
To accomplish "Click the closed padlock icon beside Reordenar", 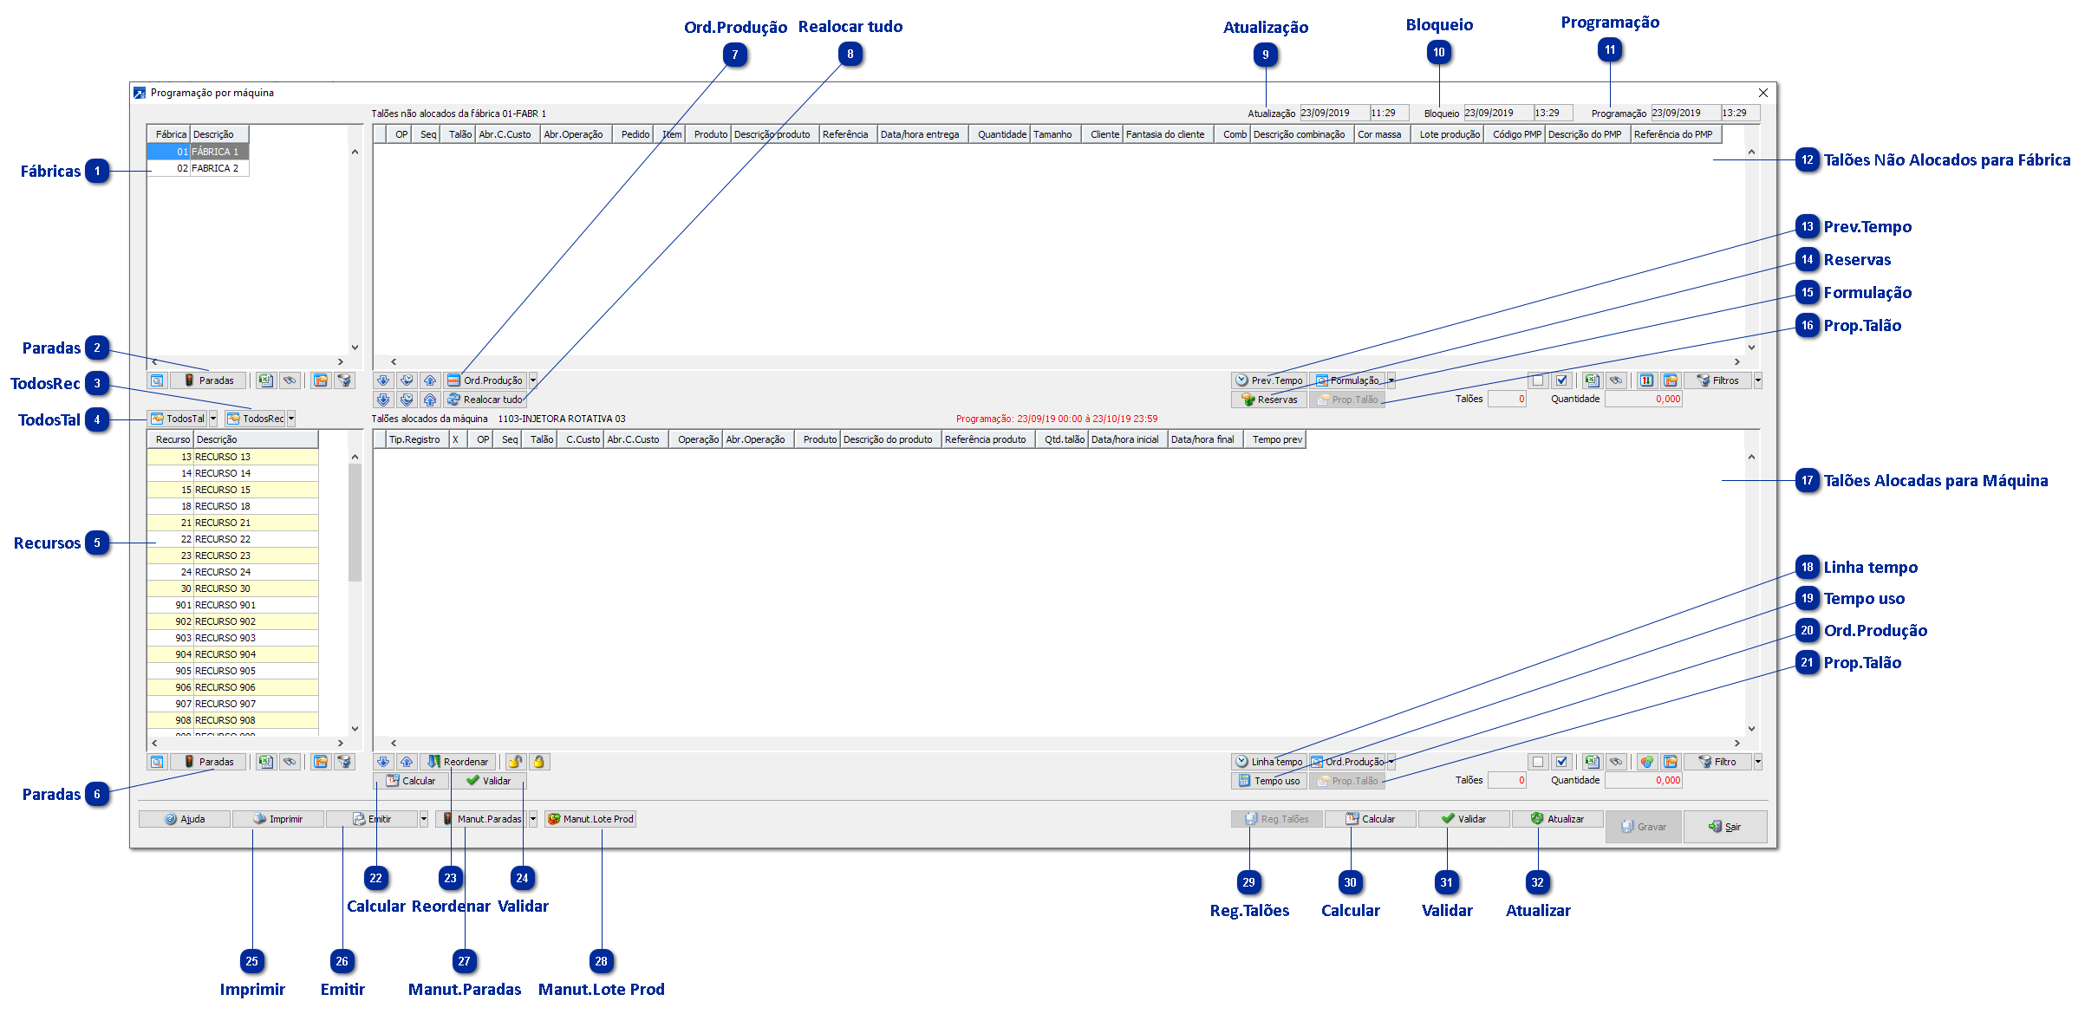I will pos(539,762).
